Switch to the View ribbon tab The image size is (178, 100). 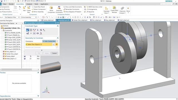pos(4,4)
